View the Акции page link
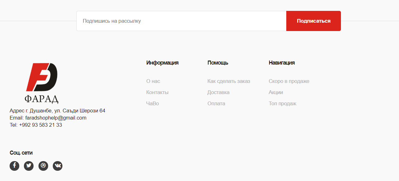The image size is (399, 181). point(276,93)
